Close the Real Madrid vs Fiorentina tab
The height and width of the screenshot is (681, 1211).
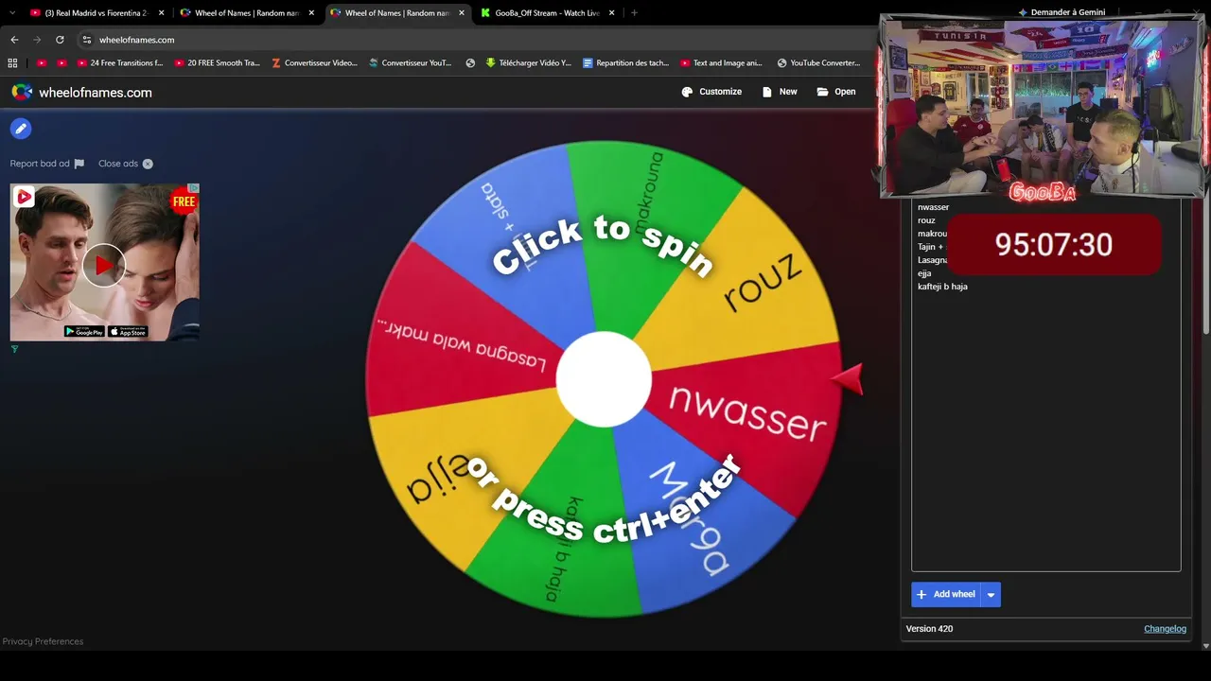pos(162,13)
